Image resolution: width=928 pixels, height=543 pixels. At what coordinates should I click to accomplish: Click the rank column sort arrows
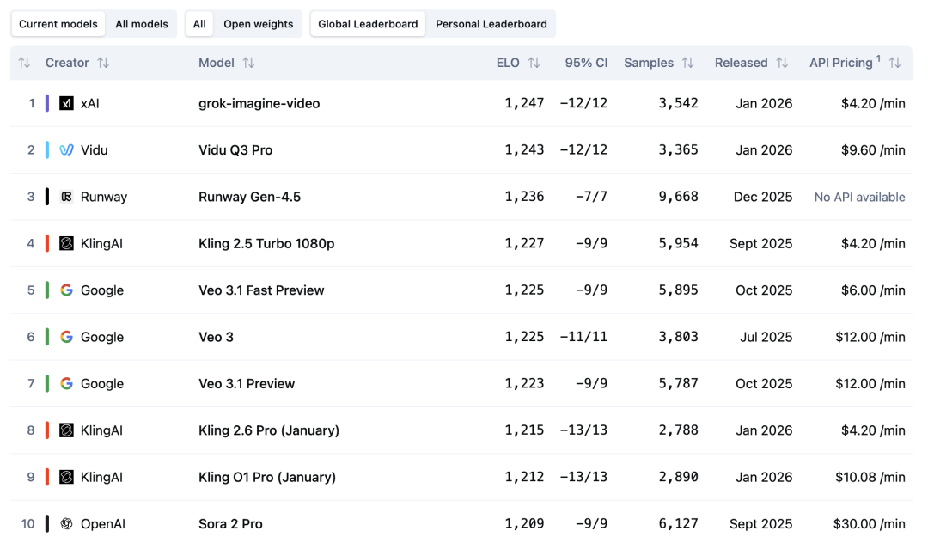pyautogui.click(x=24, y=63)
